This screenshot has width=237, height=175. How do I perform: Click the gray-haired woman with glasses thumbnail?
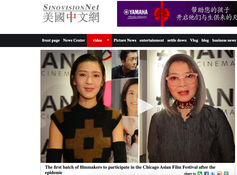tap(187, 106)
